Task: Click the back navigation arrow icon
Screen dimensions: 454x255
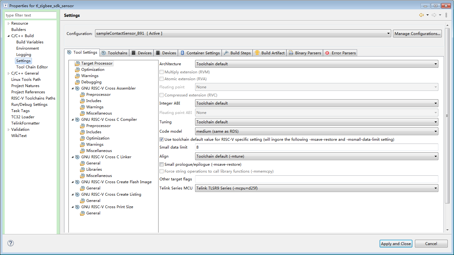Action: click(x=421, y=15)
